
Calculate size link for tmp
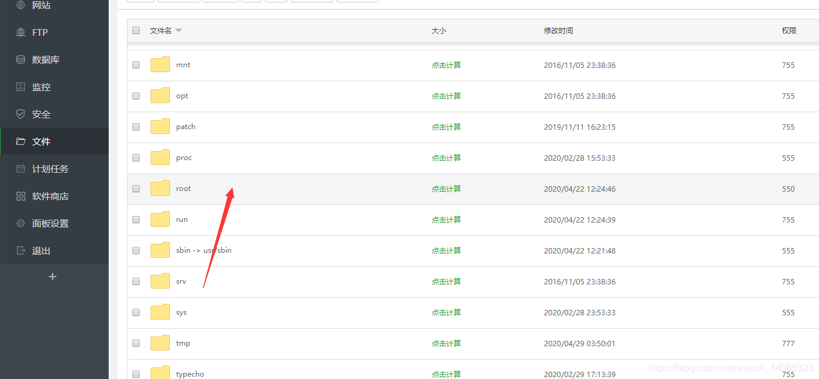point(446,343)
